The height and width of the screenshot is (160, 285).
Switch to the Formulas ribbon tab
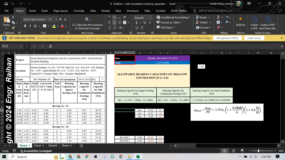79,11
